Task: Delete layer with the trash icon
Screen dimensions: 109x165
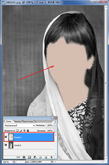Action: [x=51, y=157]
